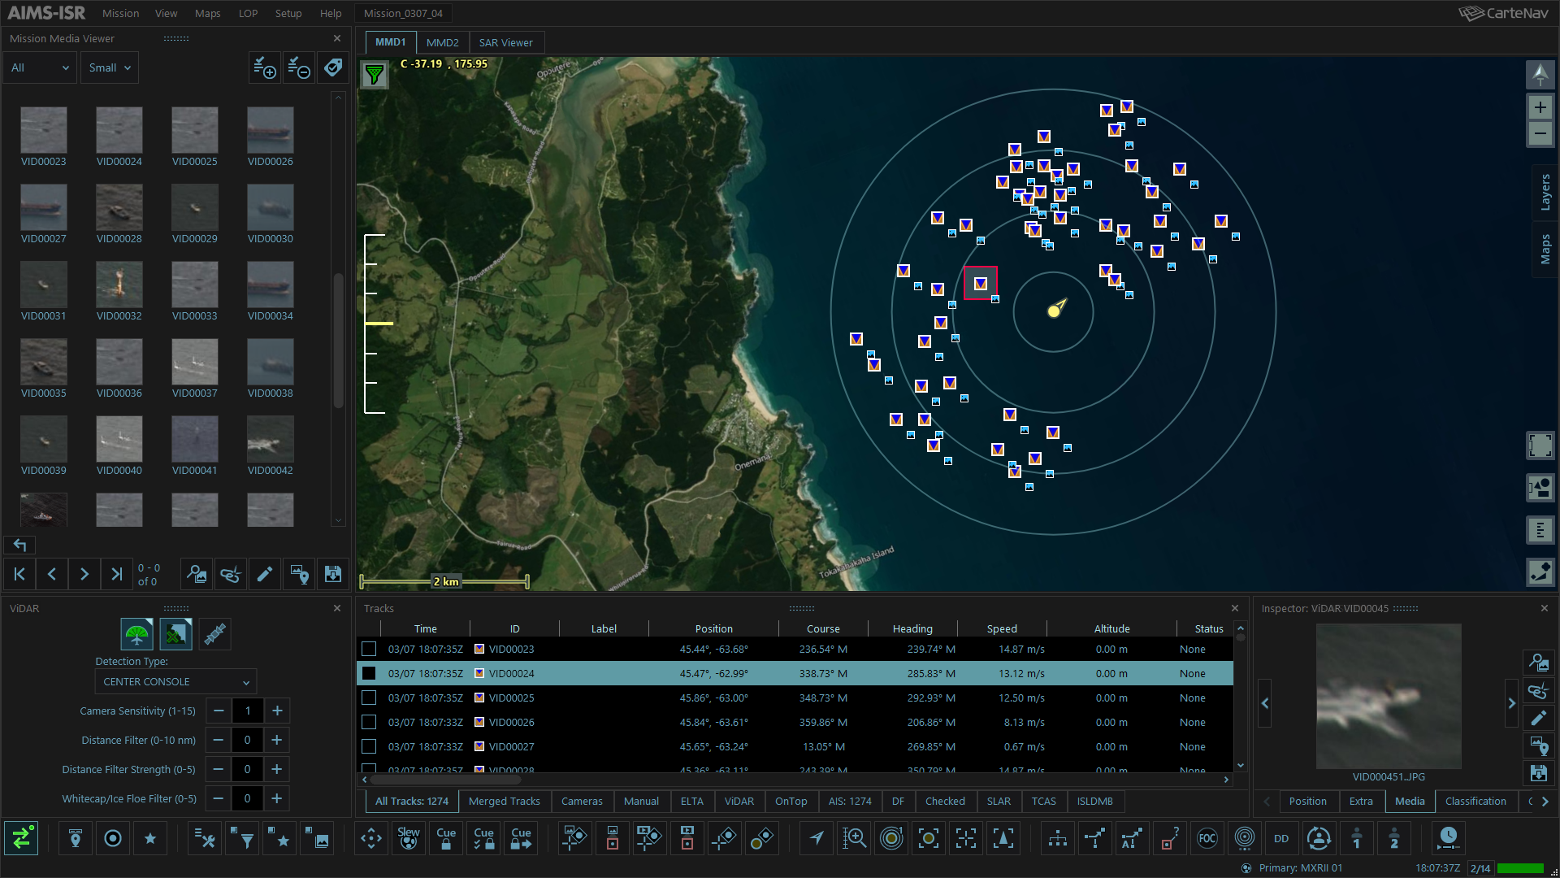Screen dimensions: 1560x878
Task: Go to next media page
Action: point(84,574)
